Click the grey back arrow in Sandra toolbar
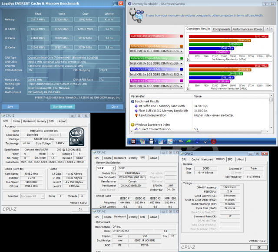 click(181, 141)
